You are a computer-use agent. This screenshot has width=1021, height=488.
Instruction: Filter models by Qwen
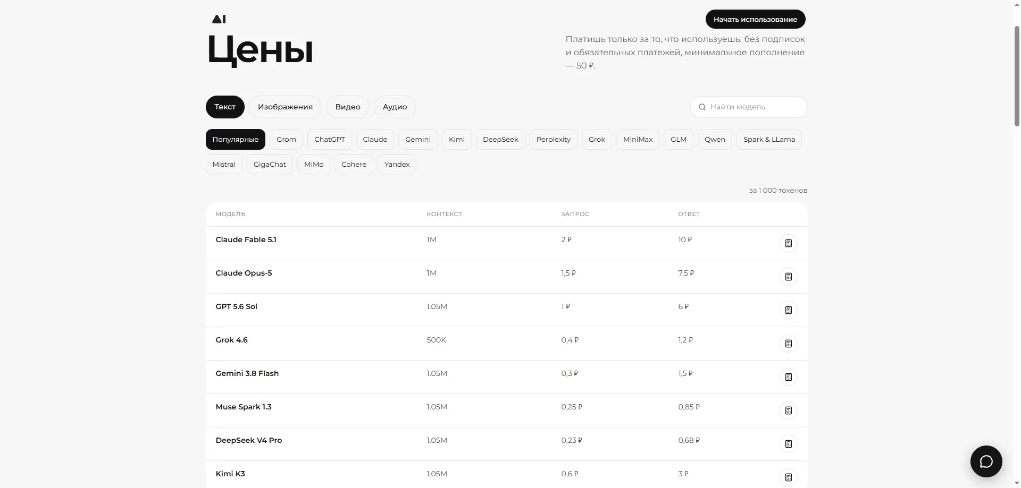[x=715, y=139]
